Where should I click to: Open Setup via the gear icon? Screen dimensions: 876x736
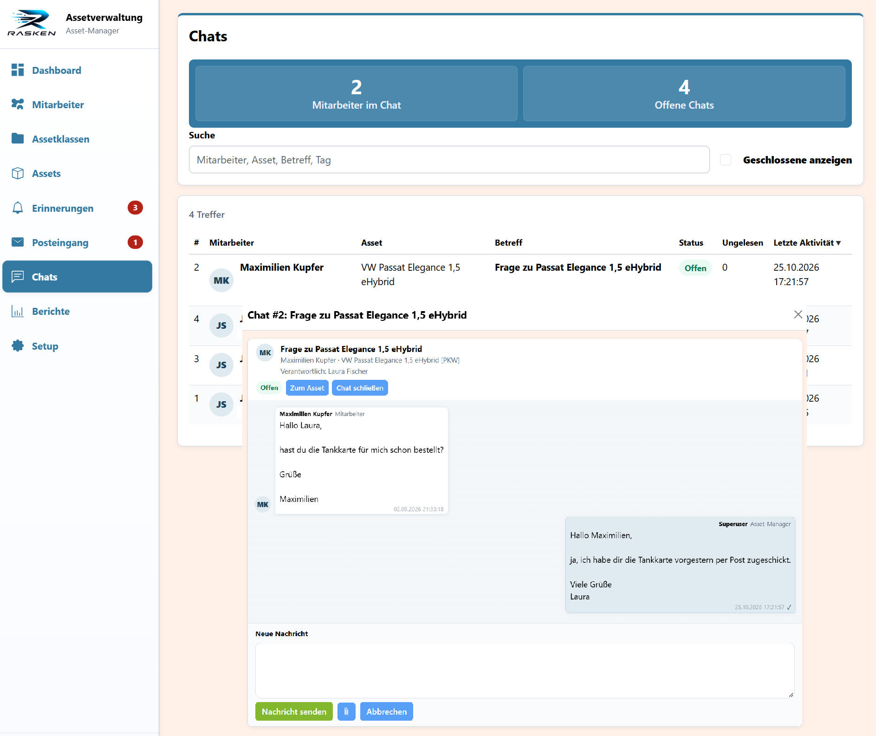click(x=18, y=345)
